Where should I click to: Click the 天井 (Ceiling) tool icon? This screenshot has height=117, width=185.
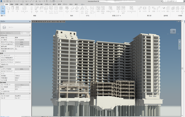pyautogui.click(x=41, y=10)
